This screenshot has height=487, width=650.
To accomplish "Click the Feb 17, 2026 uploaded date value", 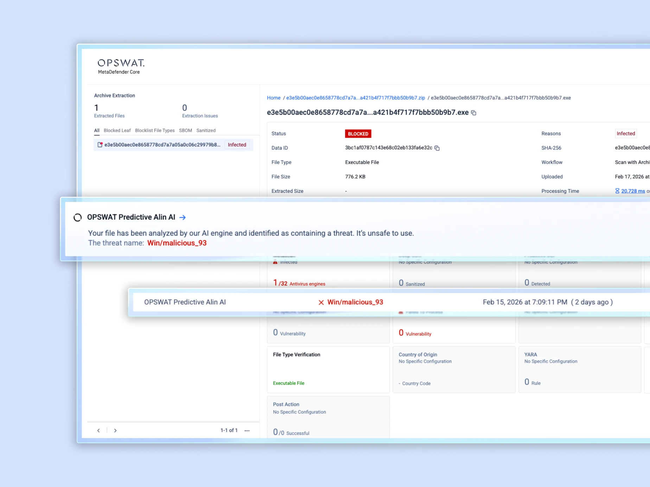I will (x=632, y=177).
